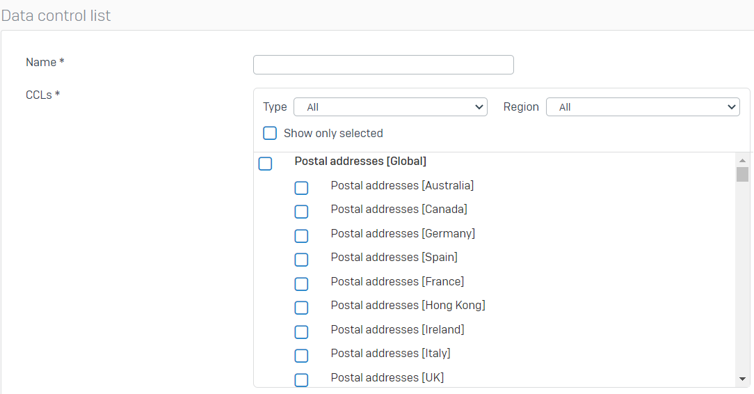Check the Postal addresses [Germany] box
The height and width of the screenshot is (394, 754).
coord(301,236)
